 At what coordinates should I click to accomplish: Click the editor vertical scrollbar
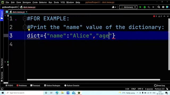point(169,44)
